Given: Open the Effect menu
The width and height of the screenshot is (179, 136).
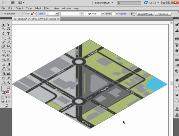Looking at the screenshot, I should pyautogui.click(x=47, y=8).
